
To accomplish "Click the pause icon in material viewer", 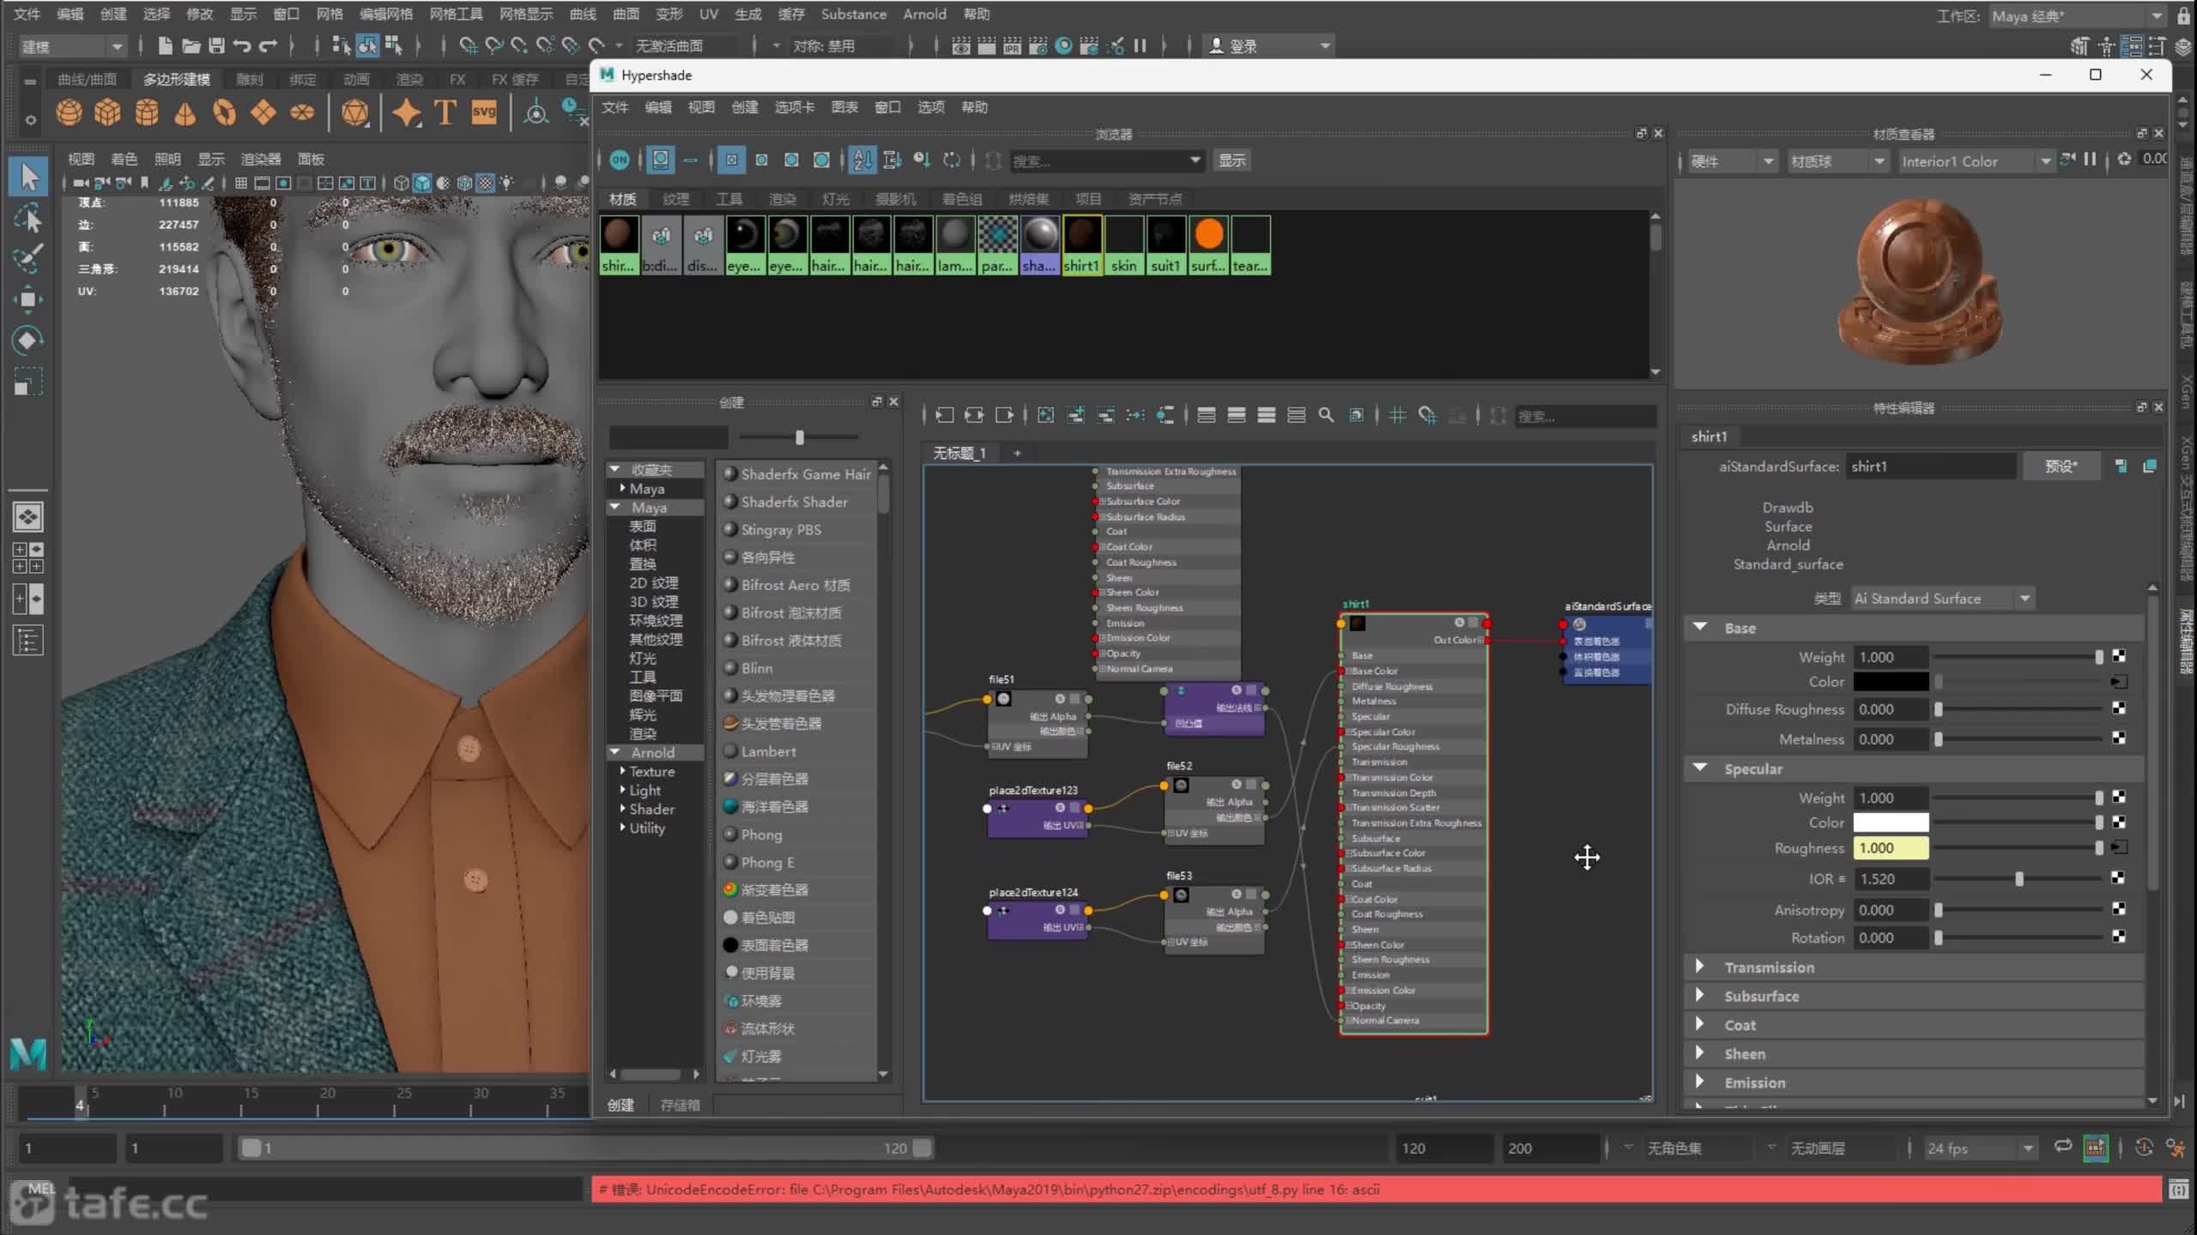I will 2090,160.
